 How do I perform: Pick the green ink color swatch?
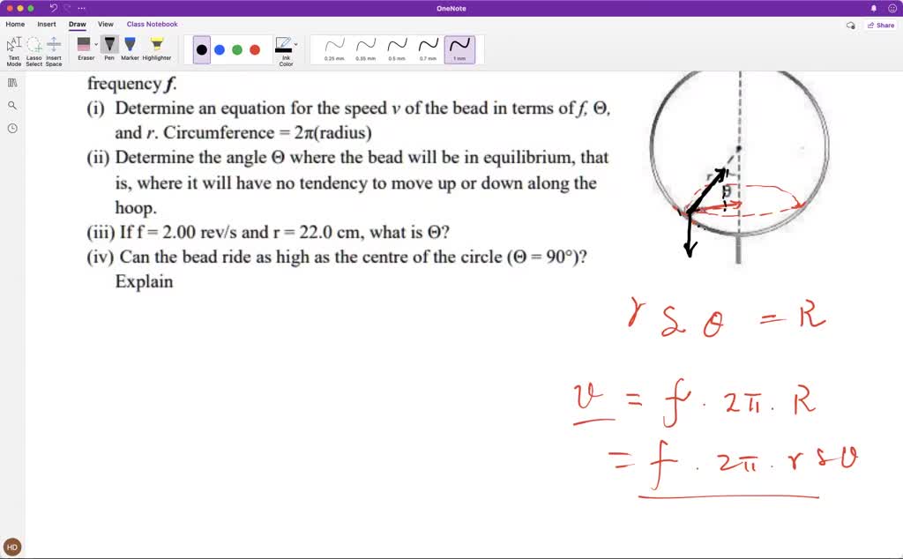pos(235,49)
